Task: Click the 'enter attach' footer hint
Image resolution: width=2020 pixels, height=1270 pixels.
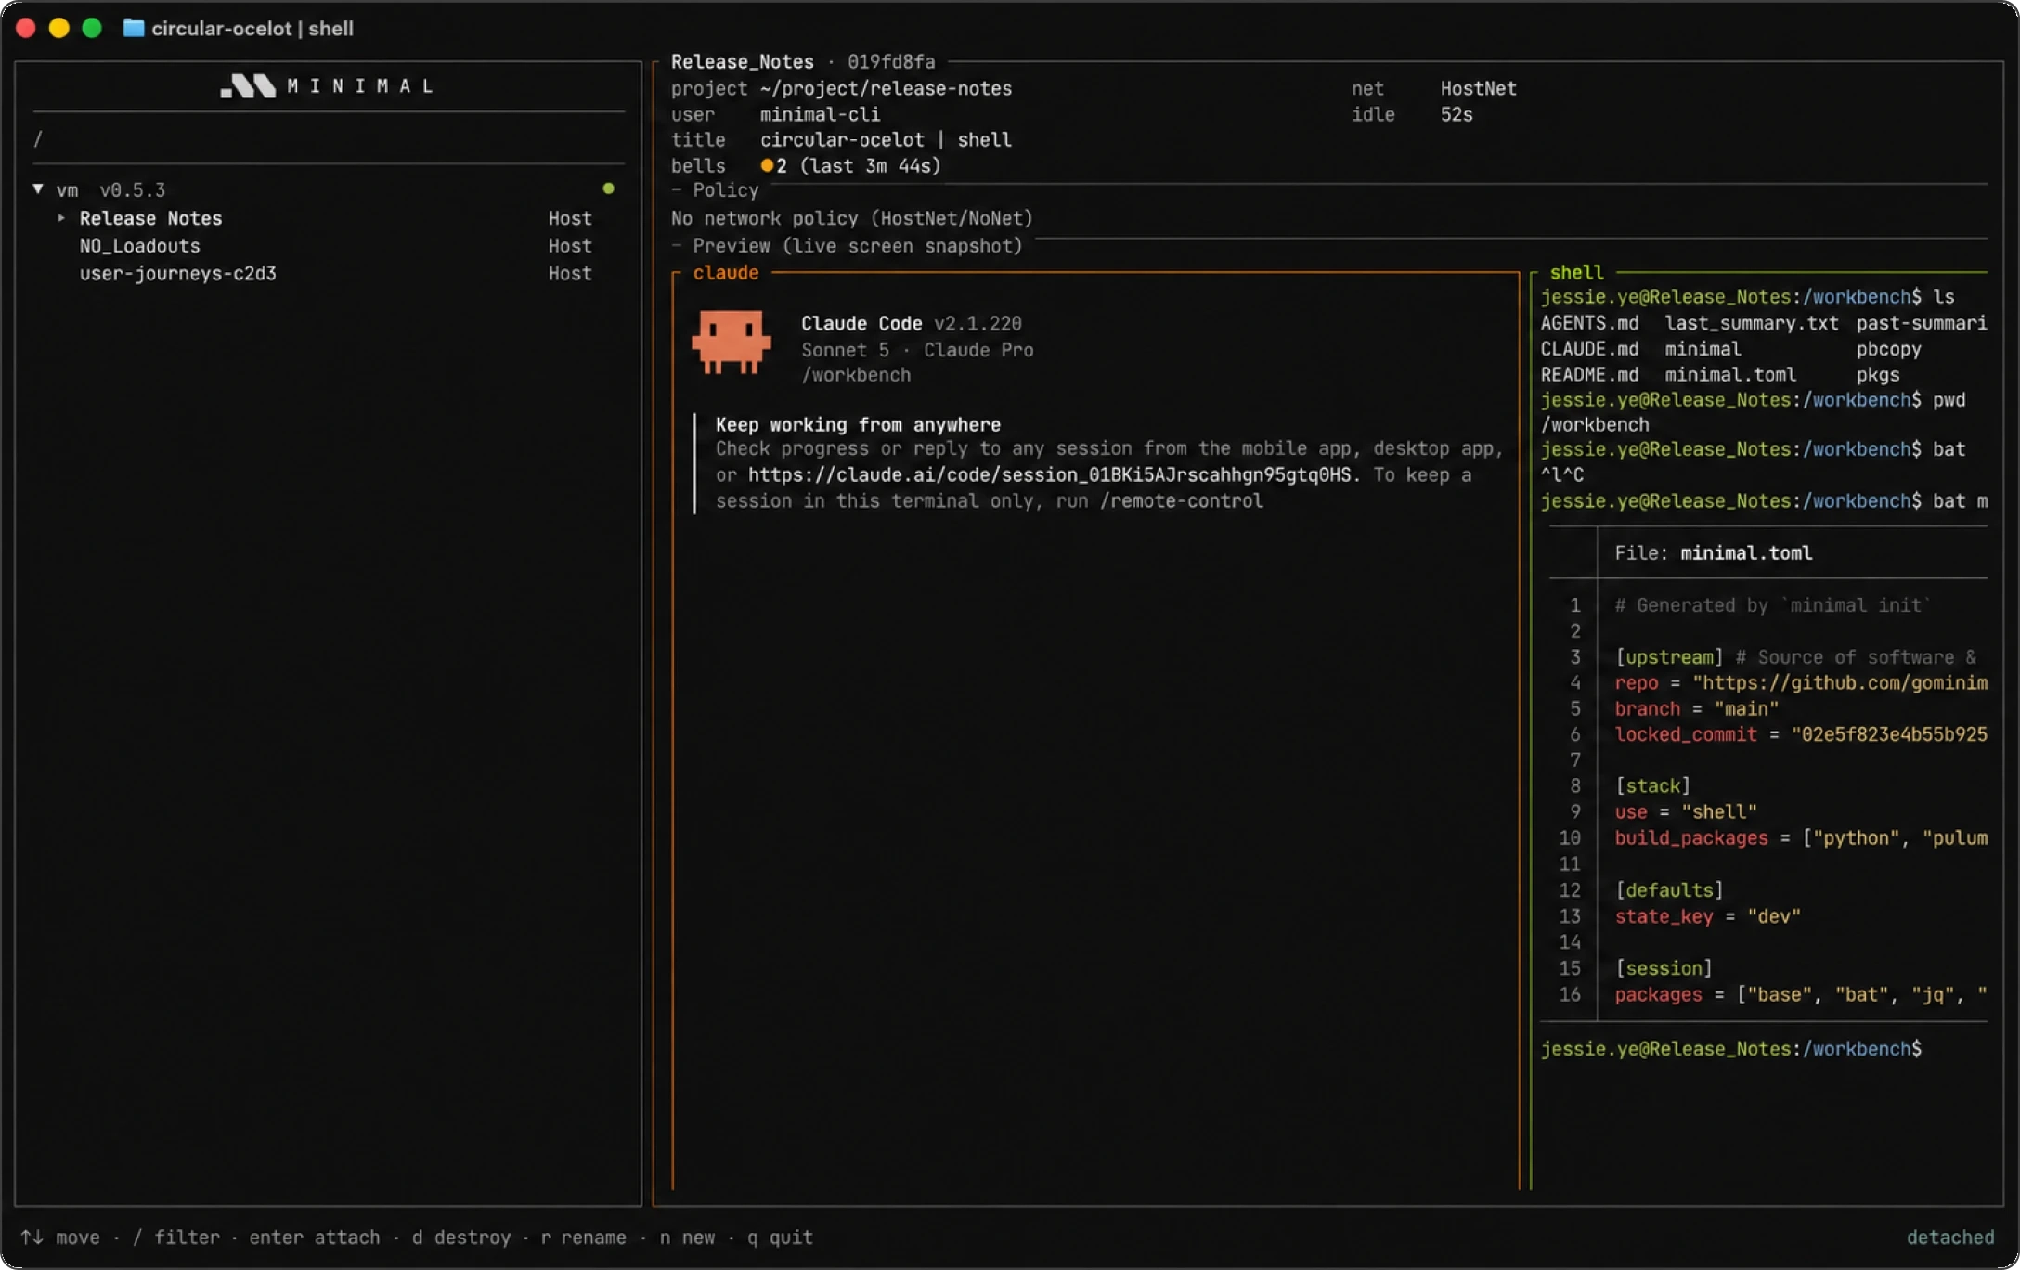Action: click(314, 1238)
